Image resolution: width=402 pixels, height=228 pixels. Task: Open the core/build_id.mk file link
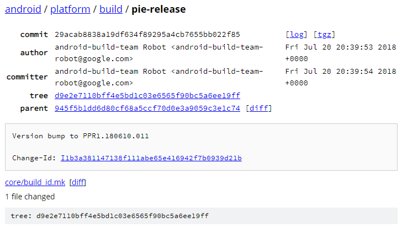[34, 182]
